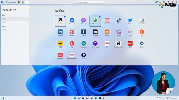Image resolution: width=179 pixels, height=100 pixels.
Task: Add the IMDB site tile
Action: [x=60, y=44]
